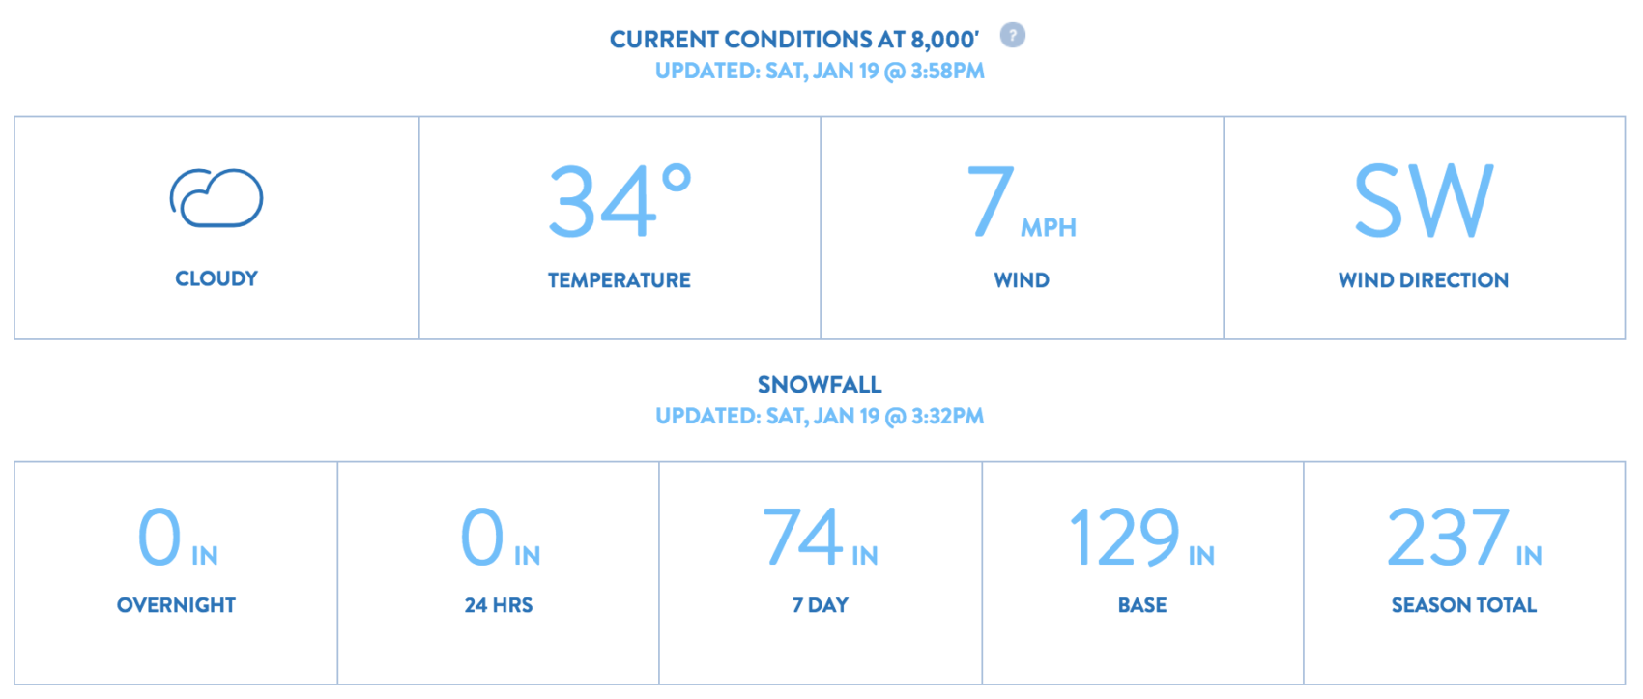Click the 237 IN season total value
The height and width of the screenshot is (699, 1643).
click(x=1464, y=538)
